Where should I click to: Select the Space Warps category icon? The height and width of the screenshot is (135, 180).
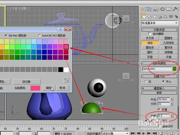pos(171,17)
